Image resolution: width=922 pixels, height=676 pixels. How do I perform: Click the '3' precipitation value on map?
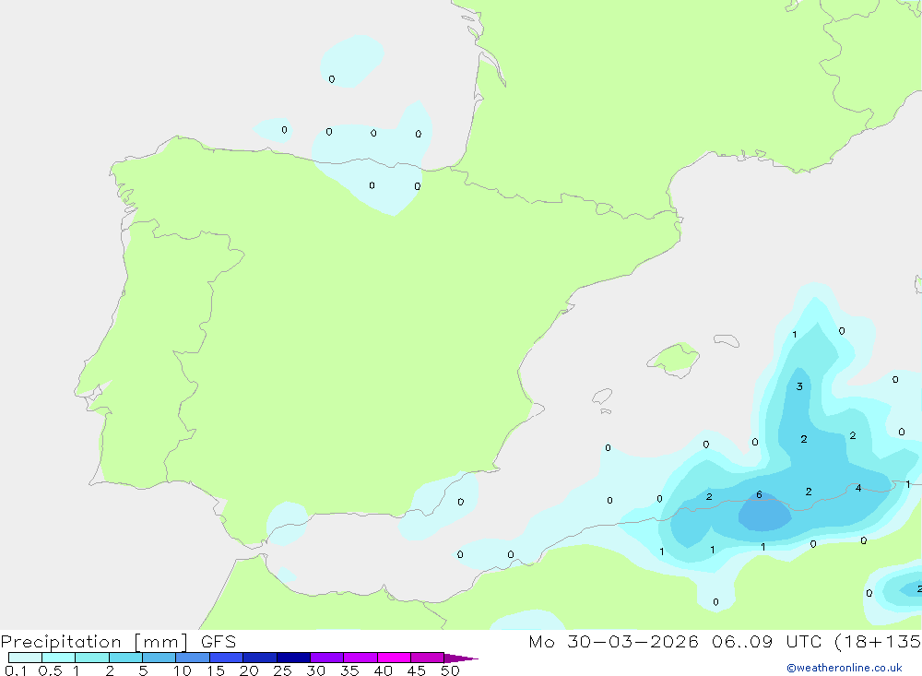coord(799,386)
